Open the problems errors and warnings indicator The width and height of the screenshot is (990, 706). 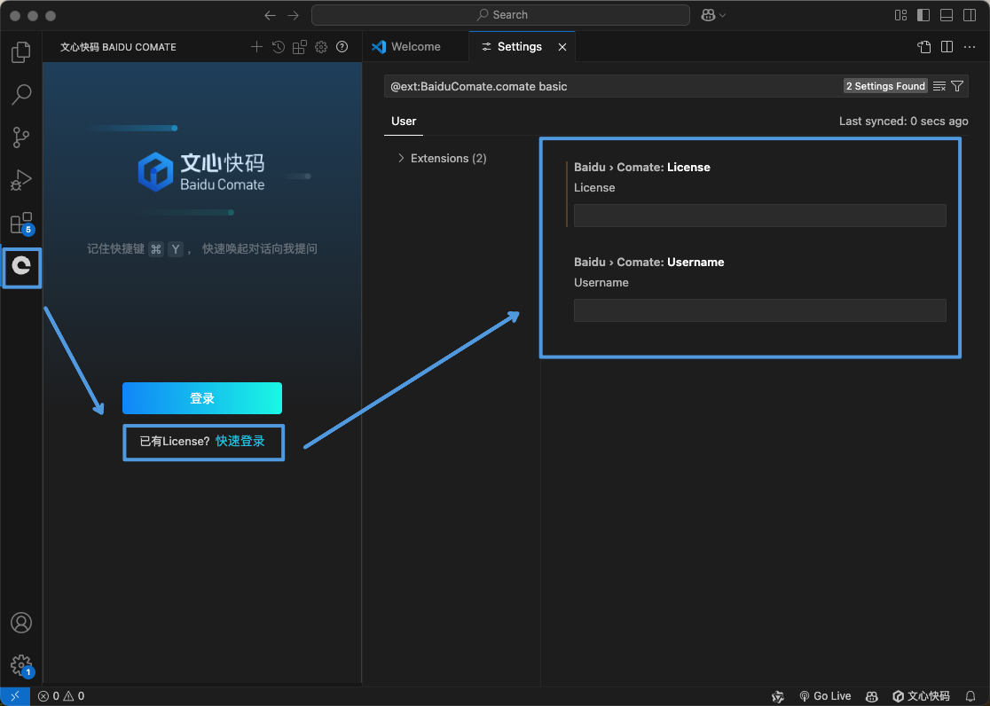click(61, 696)
